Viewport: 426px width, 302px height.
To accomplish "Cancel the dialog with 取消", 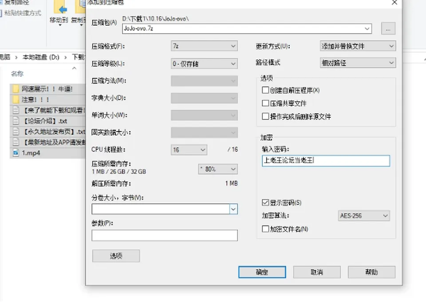I will pyautogui.click(x=317, y=272).
